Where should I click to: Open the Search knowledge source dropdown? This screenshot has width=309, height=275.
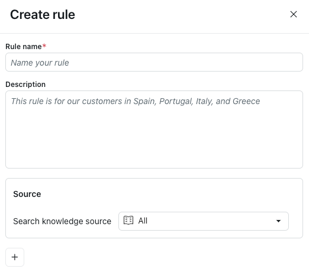coord(204,221)
